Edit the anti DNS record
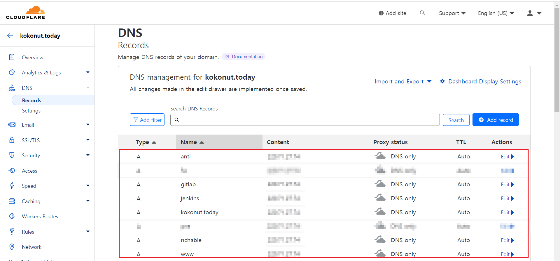The height and width of the screenshot is (261, 560). [x=507, y=156]
